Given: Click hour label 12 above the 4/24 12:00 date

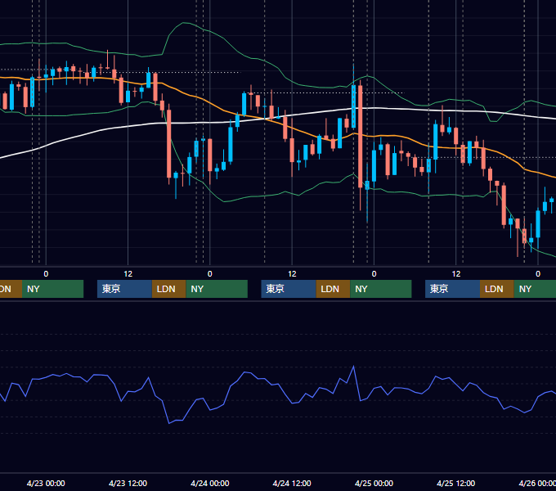Looking at the screenshot, I should [x=292, y=274].
